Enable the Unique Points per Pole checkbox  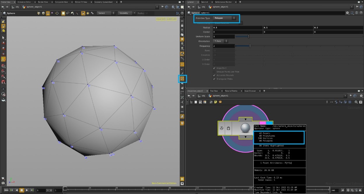[214, 72]
